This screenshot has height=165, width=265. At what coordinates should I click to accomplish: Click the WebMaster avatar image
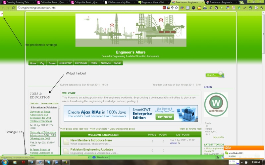coord(216,105)
